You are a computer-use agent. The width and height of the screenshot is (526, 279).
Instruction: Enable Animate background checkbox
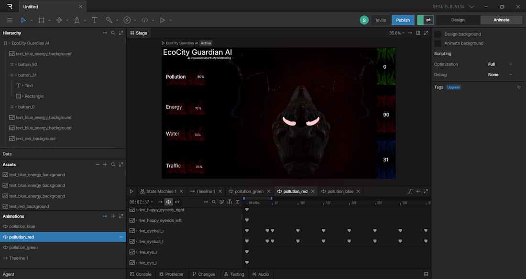[x=438, y=43]
